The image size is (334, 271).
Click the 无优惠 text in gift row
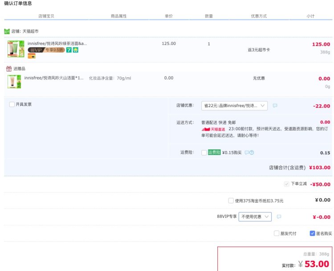point(259,78)
